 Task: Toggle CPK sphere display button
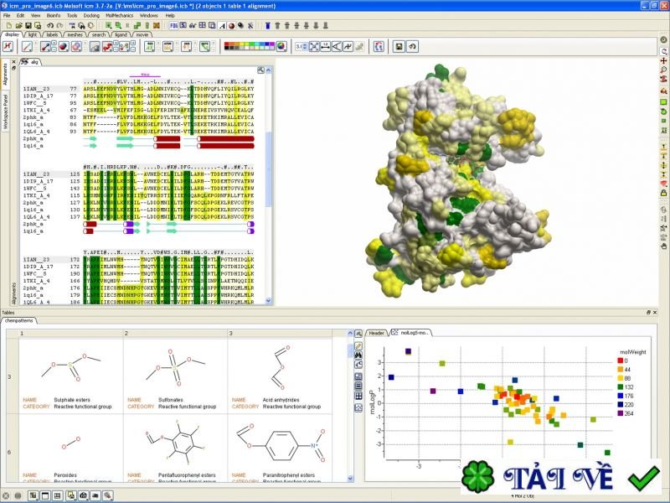[64, 46]
